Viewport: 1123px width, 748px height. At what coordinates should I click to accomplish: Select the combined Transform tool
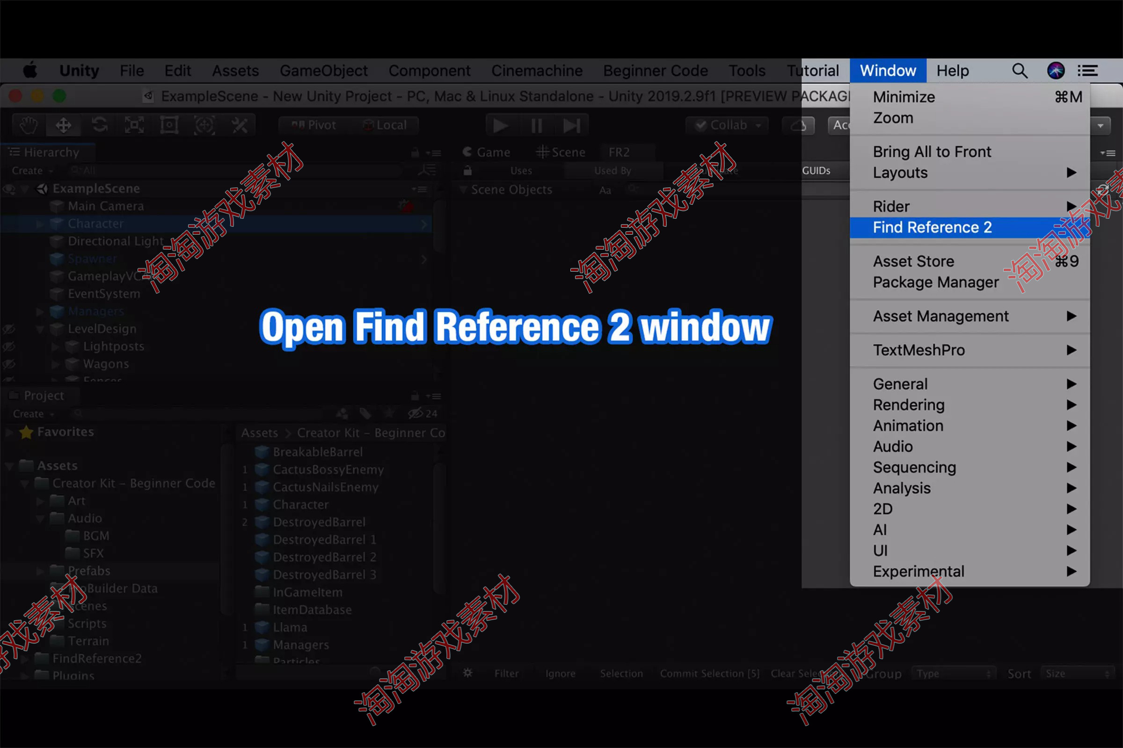point(204,125)
